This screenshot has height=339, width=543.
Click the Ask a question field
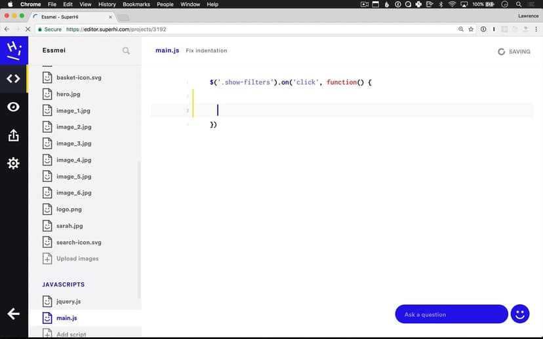point(451,314)
